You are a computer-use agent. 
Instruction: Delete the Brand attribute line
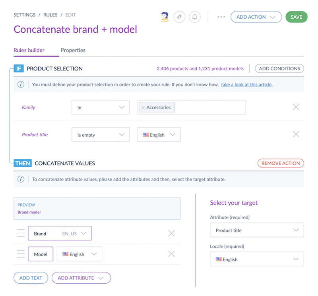point(171,233)
